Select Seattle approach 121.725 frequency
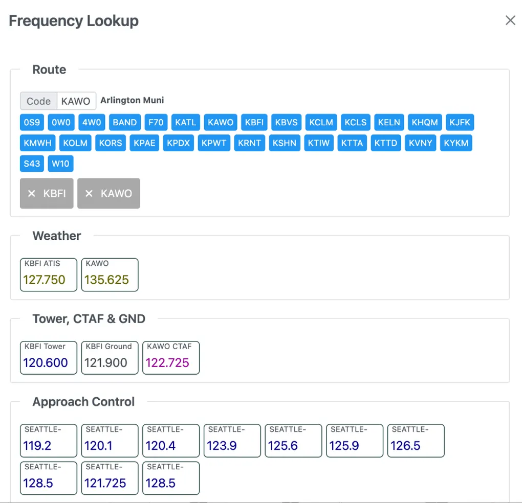522x503 pixels. tap(110, 478)
